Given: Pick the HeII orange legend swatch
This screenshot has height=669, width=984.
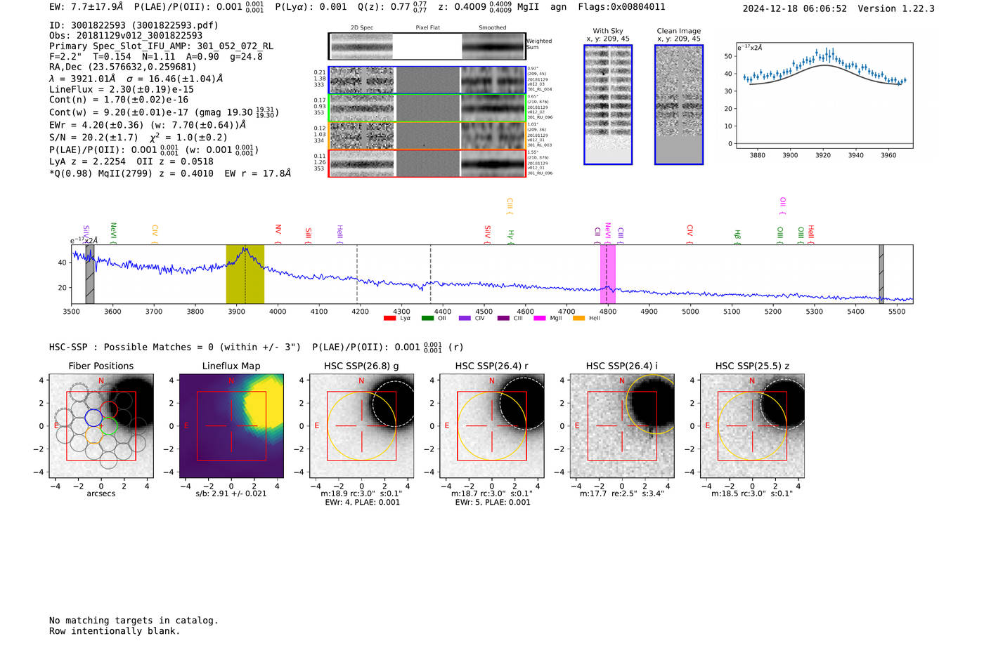Looking at the screenshot, I should [578, 319].
